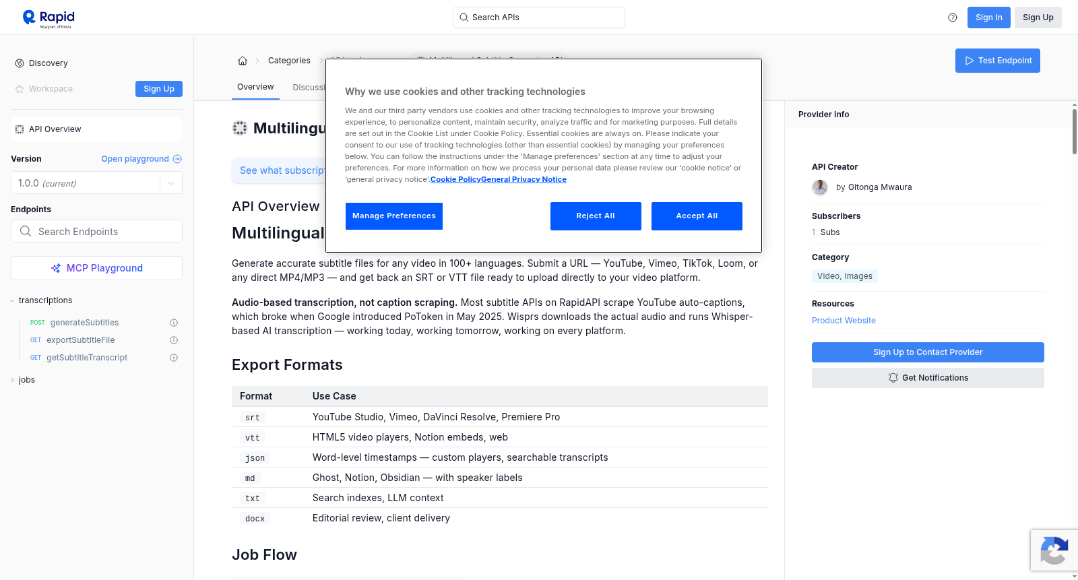
Task: Focus the Search APIs field
Action: point(539,18)
